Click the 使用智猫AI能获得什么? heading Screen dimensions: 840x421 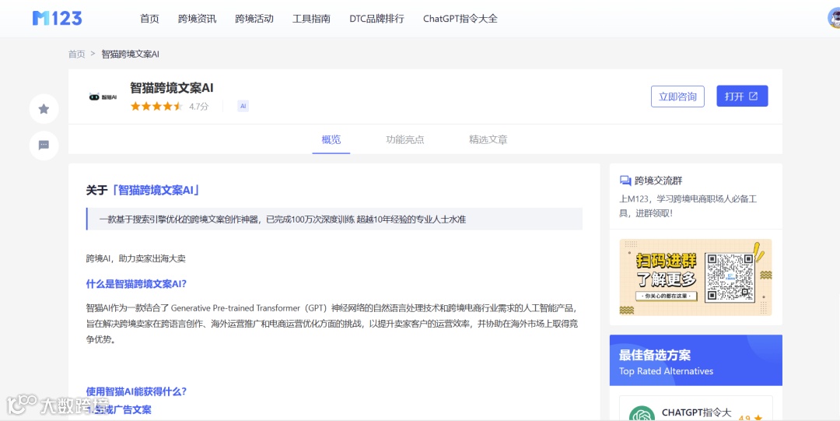point(136,391)
